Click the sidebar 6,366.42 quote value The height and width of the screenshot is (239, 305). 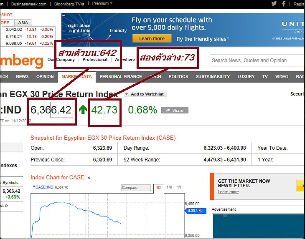[x=11, y=191]
